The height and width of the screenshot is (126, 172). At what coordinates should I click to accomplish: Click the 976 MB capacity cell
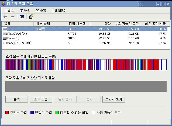pos(106,43)
